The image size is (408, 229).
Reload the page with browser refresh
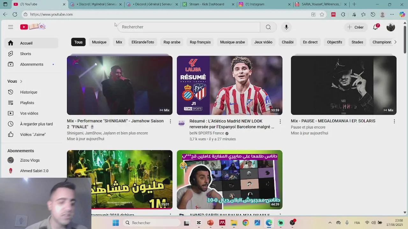pos(15,14)
